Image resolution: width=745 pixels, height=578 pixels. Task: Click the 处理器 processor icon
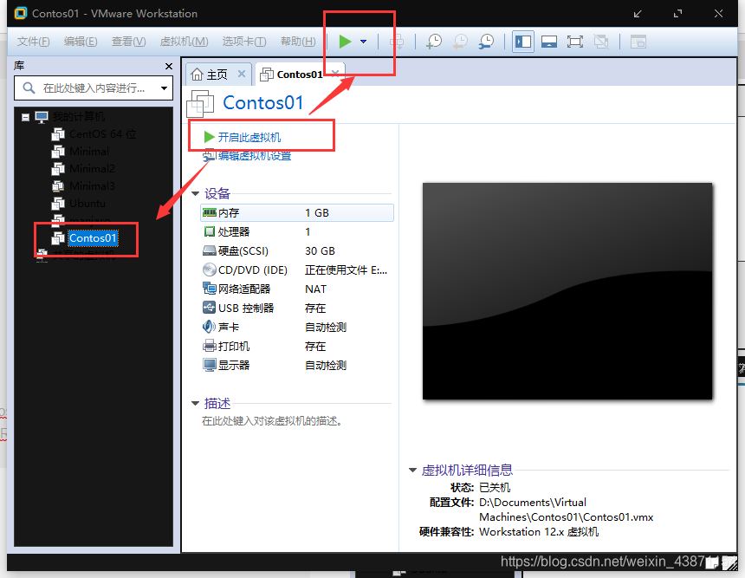point(209,231)
